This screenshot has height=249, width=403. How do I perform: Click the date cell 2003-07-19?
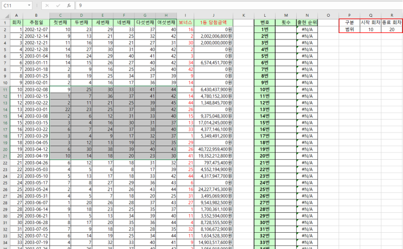click(x=36, y=243)
